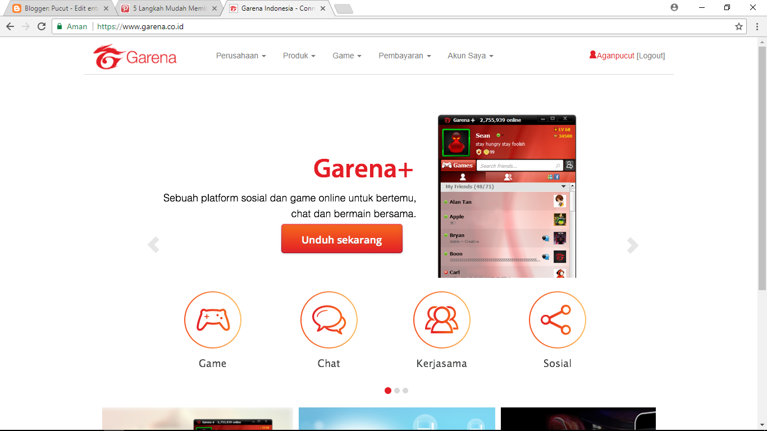Expand the Pembayaran menu
The image size is (767, 431).
click(x=405, y=56)
